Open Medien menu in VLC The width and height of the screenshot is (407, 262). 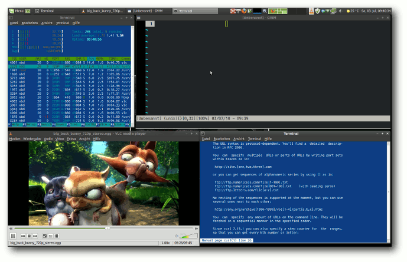tap(15, 139)
